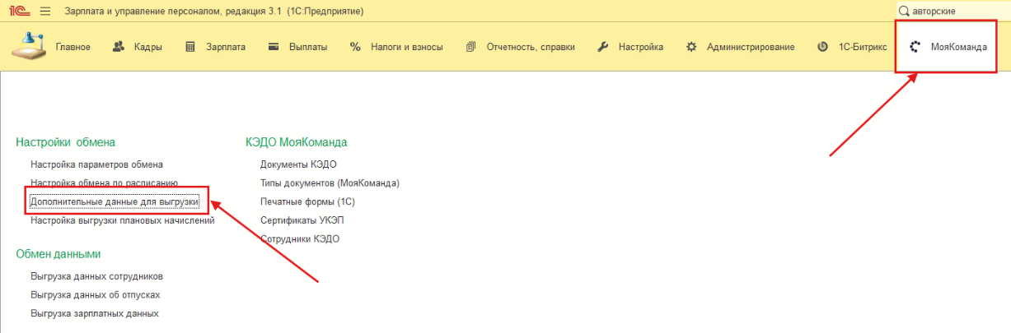Click the 1C logo icon in title bar

click(20, 12)
